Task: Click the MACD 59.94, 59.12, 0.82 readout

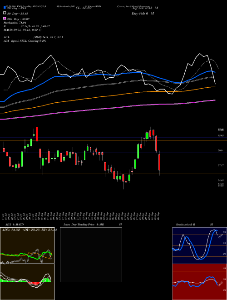Action: (x=23, y=30)
